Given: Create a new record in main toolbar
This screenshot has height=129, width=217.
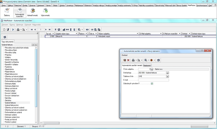Looking at the screenshot, I should tap(4, 30).
